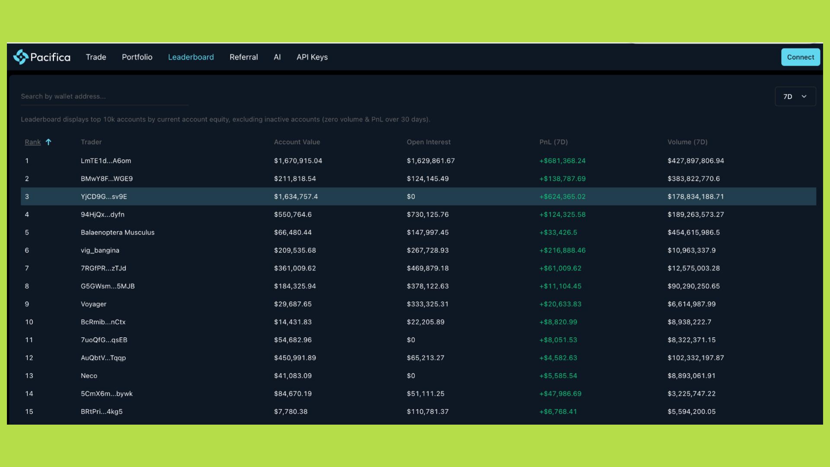Click the Volume (7D) column header

pyautogui.click(x=687, y=142)
